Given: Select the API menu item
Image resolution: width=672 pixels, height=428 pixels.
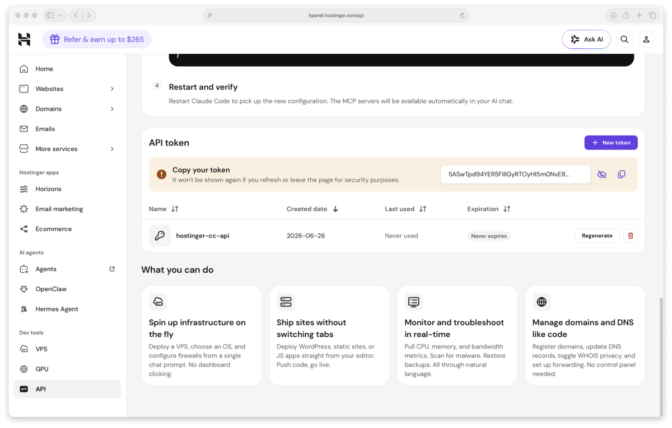Looking at the screenshot, I should click(67, 389).
